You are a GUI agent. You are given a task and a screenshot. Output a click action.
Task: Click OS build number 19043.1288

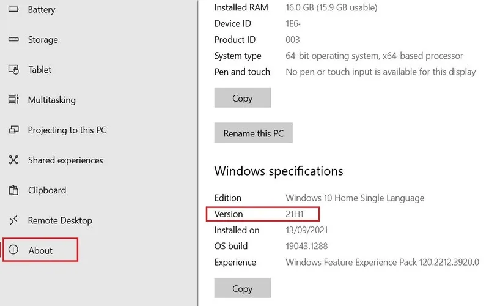[x=307, y=246]
